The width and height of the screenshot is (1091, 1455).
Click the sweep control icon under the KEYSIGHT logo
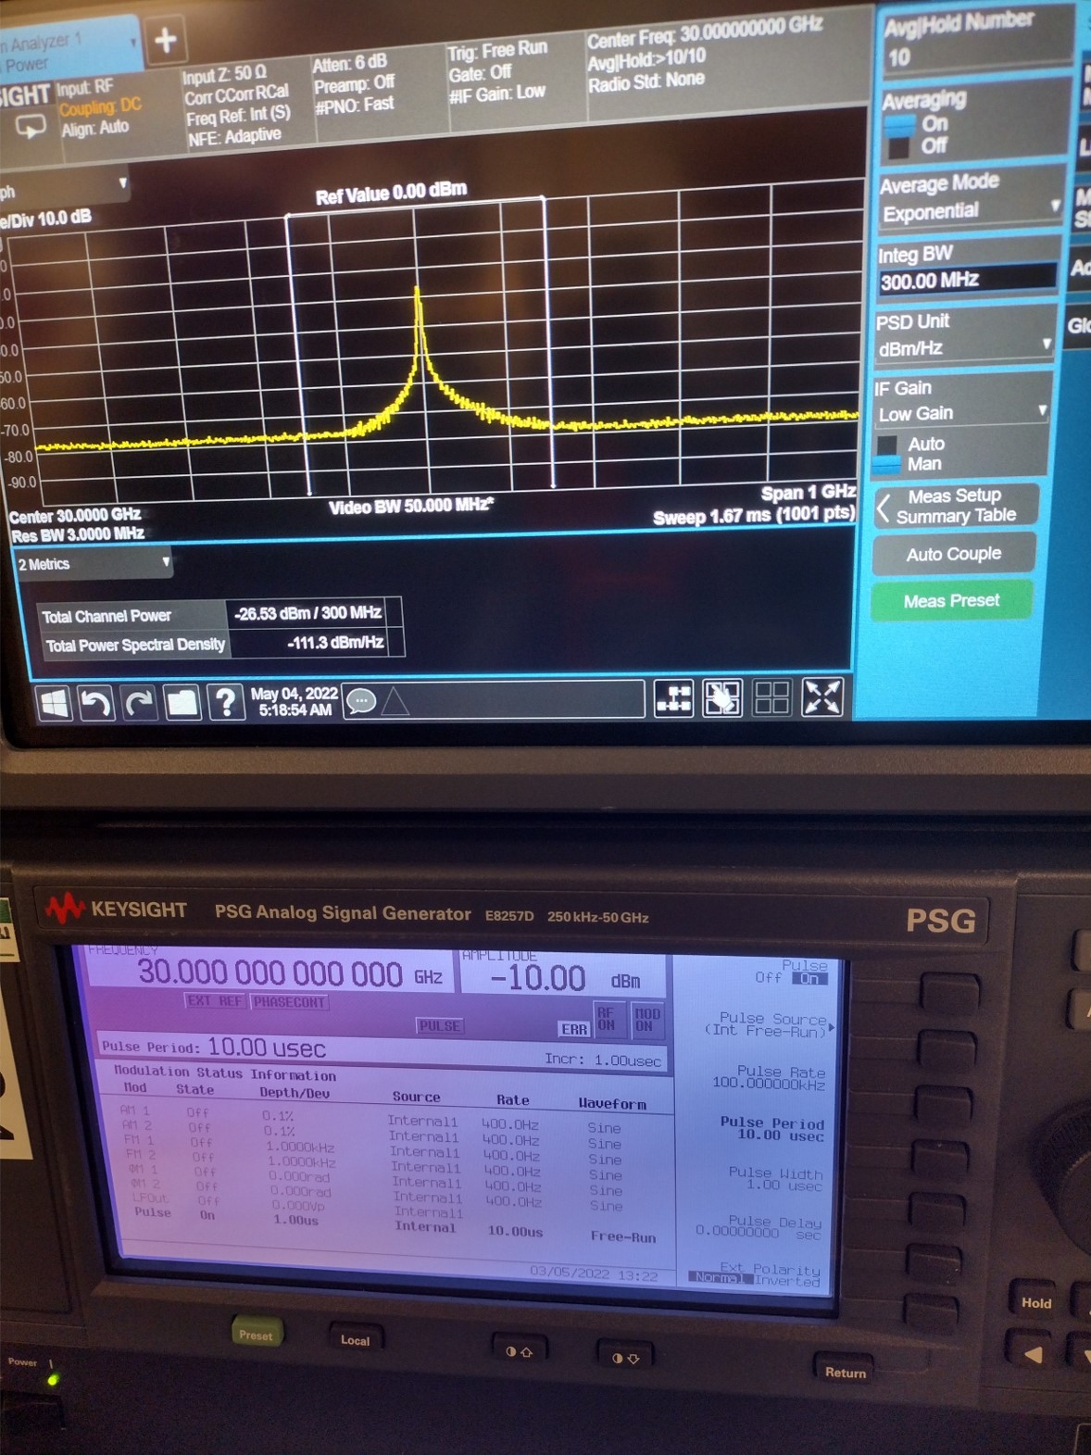pos(30,126)
